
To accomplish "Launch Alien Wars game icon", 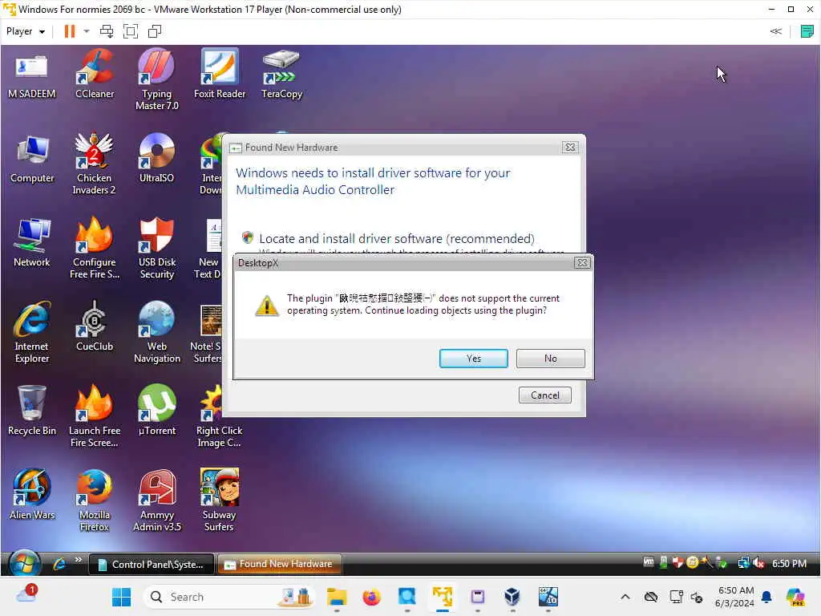I will coord(32,496).
